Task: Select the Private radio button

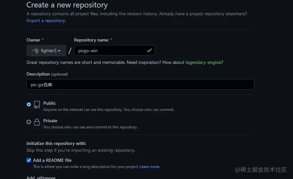Action: [29, 122]
